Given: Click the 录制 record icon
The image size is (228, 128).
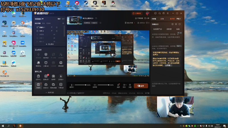Looking at the screenshot, I should [x=124, y=85].
